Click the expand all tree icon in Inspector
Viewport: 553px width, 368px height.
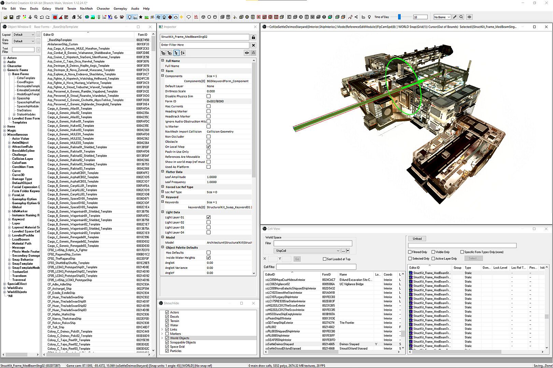tap(163, 53)
